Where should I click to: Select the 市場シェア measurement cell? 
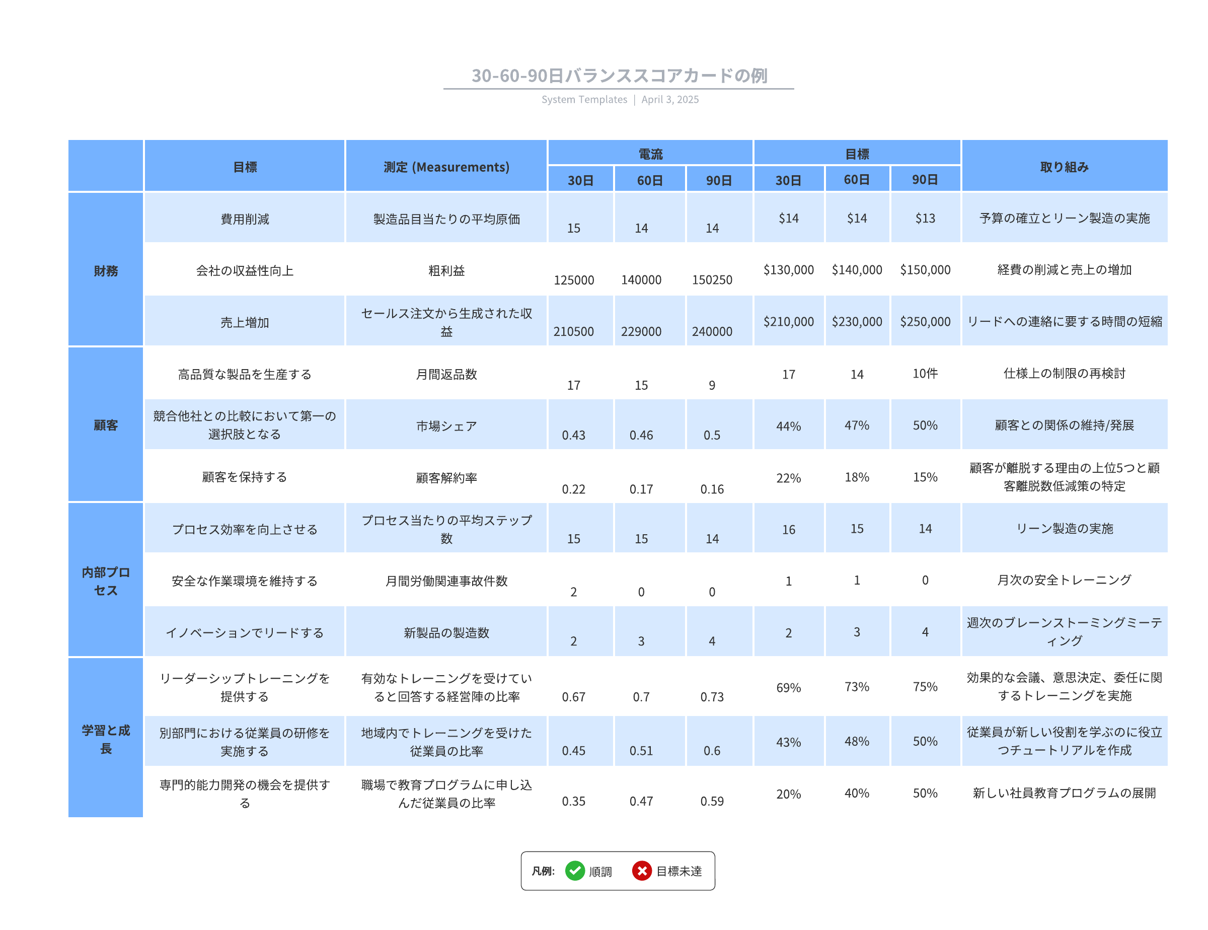tap(446, 425)
